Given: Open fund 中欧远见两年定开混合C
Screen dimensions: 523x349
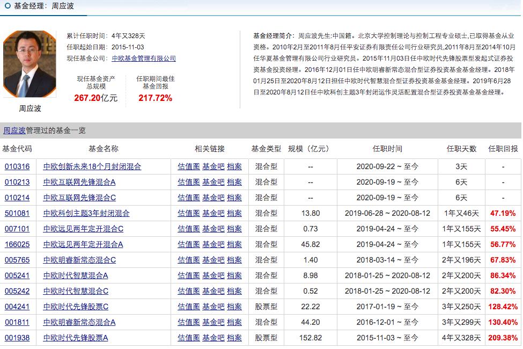Looking at the screenshot, I should click(83, 229).
